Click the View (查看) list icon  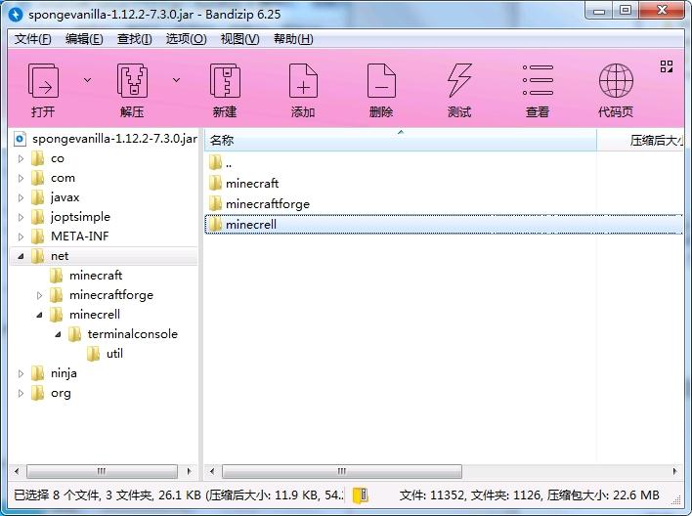coord(538,80)
